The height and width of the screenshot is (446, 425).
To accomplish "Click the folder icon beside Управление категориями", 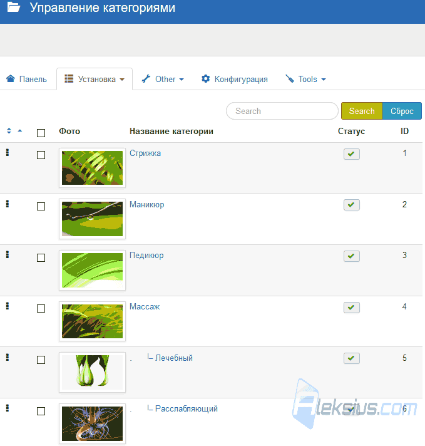I will click(x=14, y=7).
